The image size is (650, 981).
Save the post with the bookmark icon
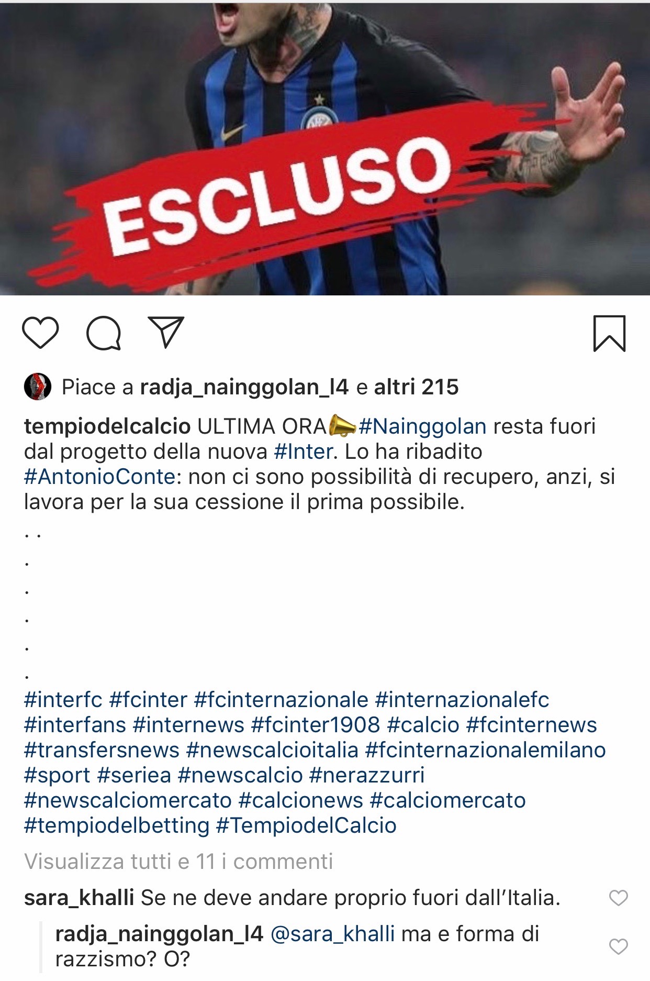click(609, 333)
